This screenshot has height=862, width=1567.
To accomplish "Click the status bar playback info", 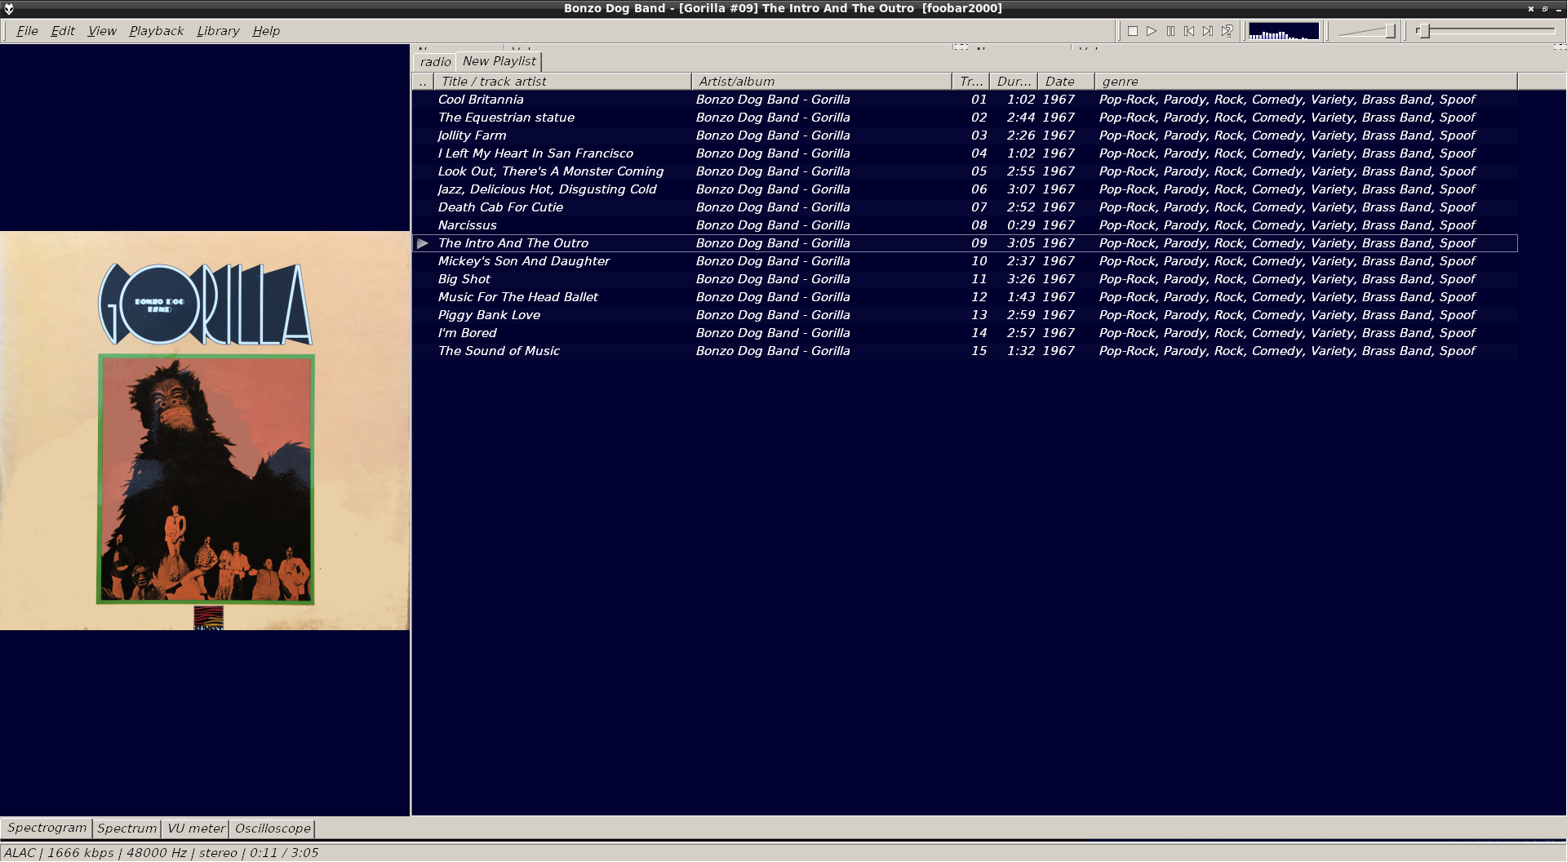I will pyautogui.click(x=161, y=853).
